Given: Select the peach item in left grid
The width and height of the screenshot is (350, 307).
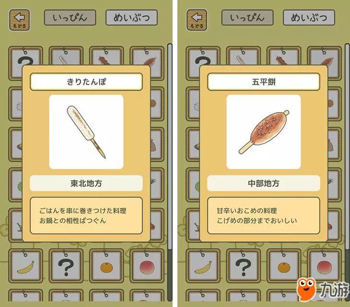Looking at the screenshot, I should point(147,266).
